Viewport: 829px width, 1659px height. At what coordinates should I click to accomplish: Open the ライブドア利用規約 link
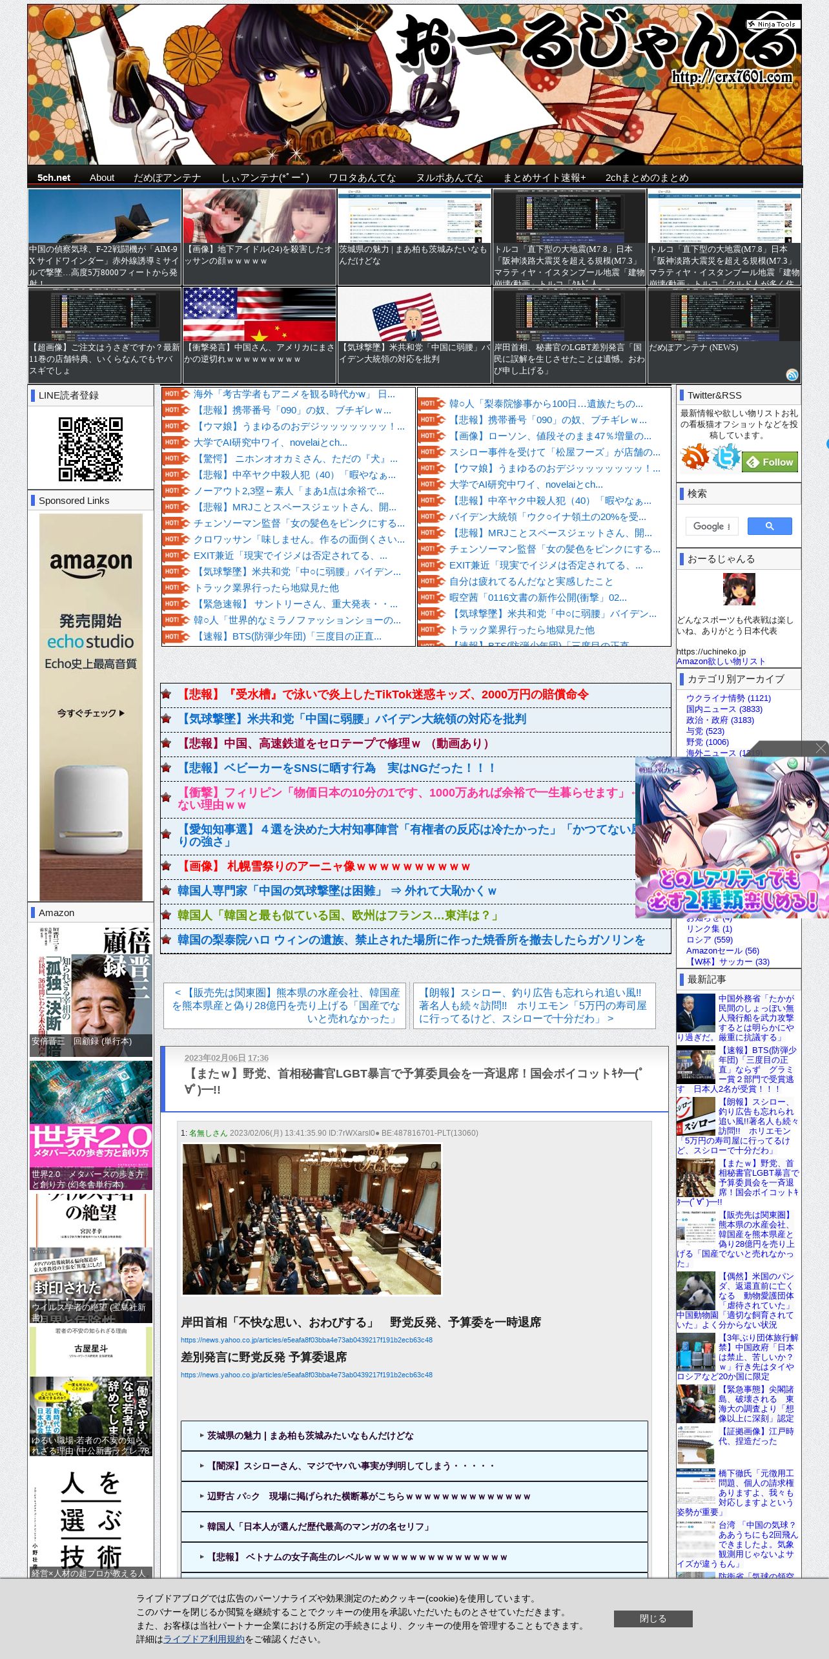click(x=203, y=1638)
